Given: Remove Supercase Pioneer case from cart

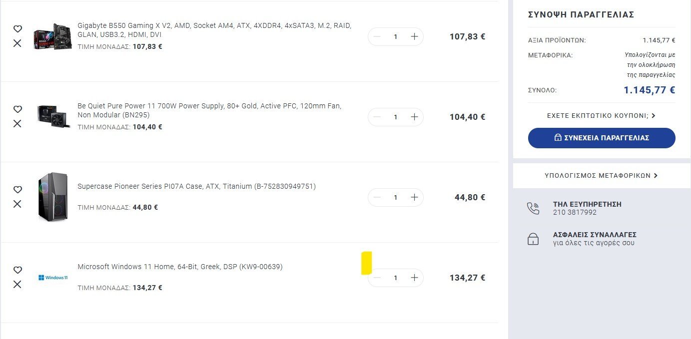Looking at the screenshot, I should tap(17, 204).
